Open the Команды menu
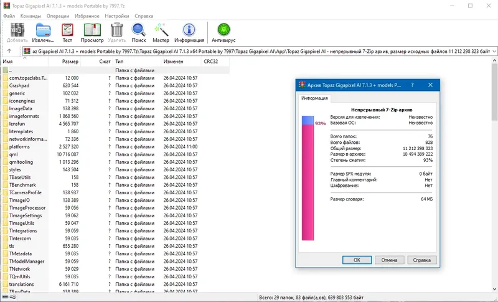 pyautogui.click(x=31, y=16)
